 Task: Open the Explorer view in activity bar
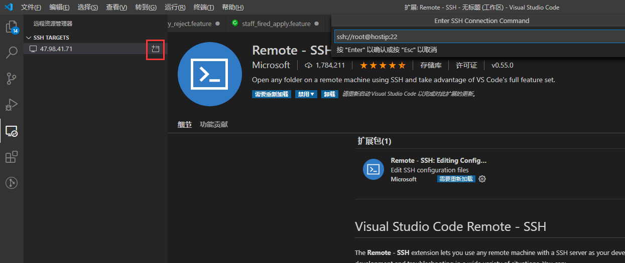tap(12, 26)
